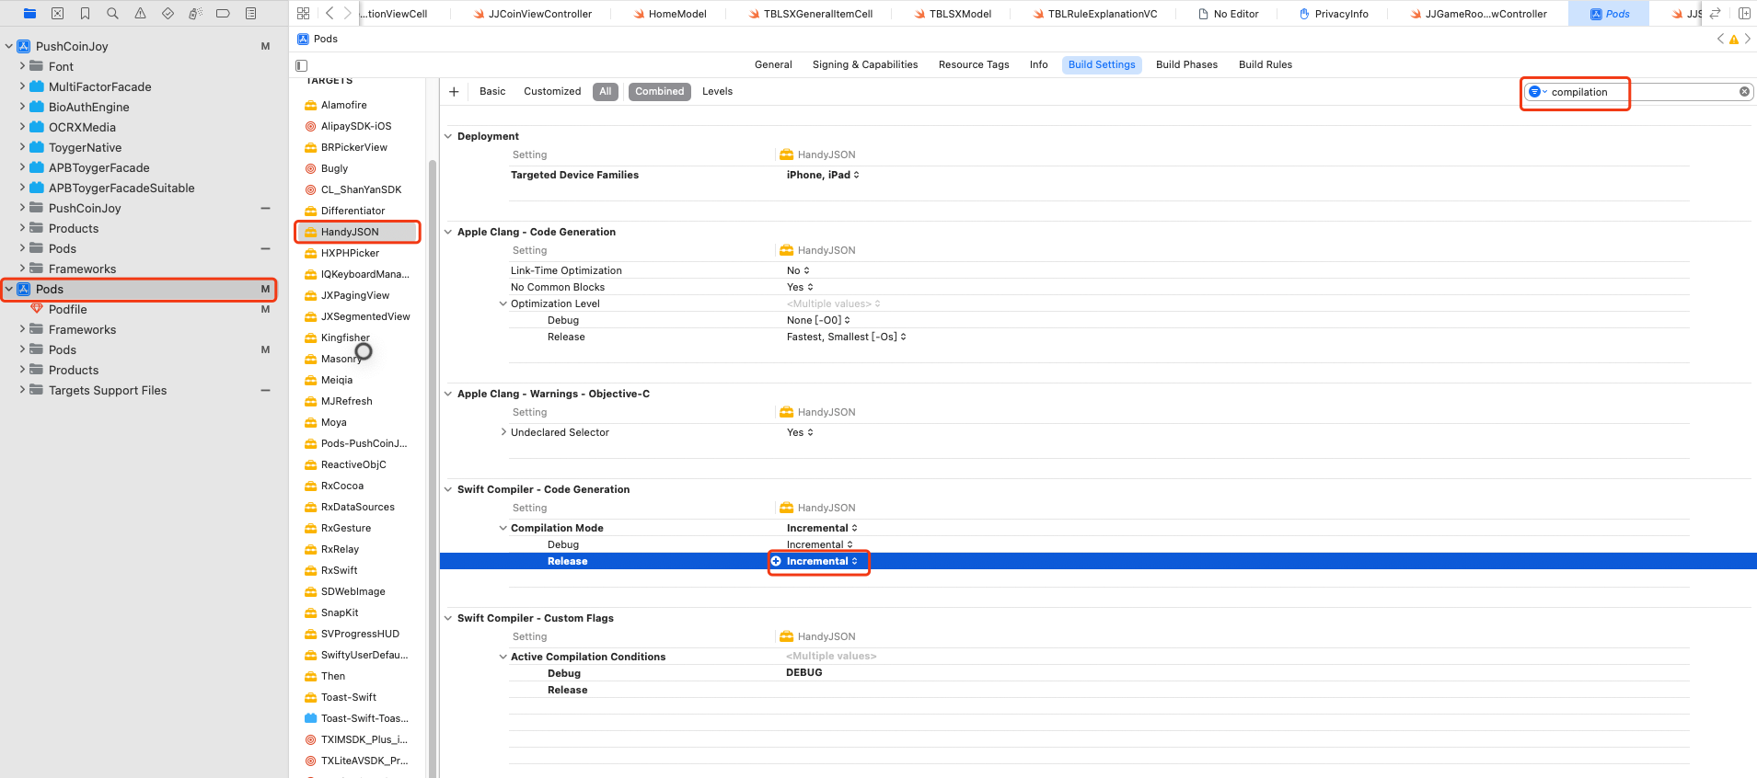
Task: Open the Podfile in navigator
Action: [67, 310]
